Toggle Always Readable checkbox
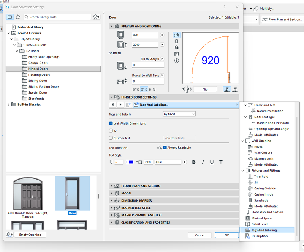 (165, 147)
